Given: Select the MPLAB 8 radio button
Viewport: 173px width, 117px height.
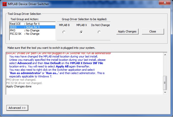Looking at the screenshot, I should pyautogui.click(x=64, y=32).
